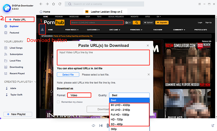The width and height of the screenshot is (217, 131).
Task: Close the Paste URL(s) dialog
Action: point(148,45)
